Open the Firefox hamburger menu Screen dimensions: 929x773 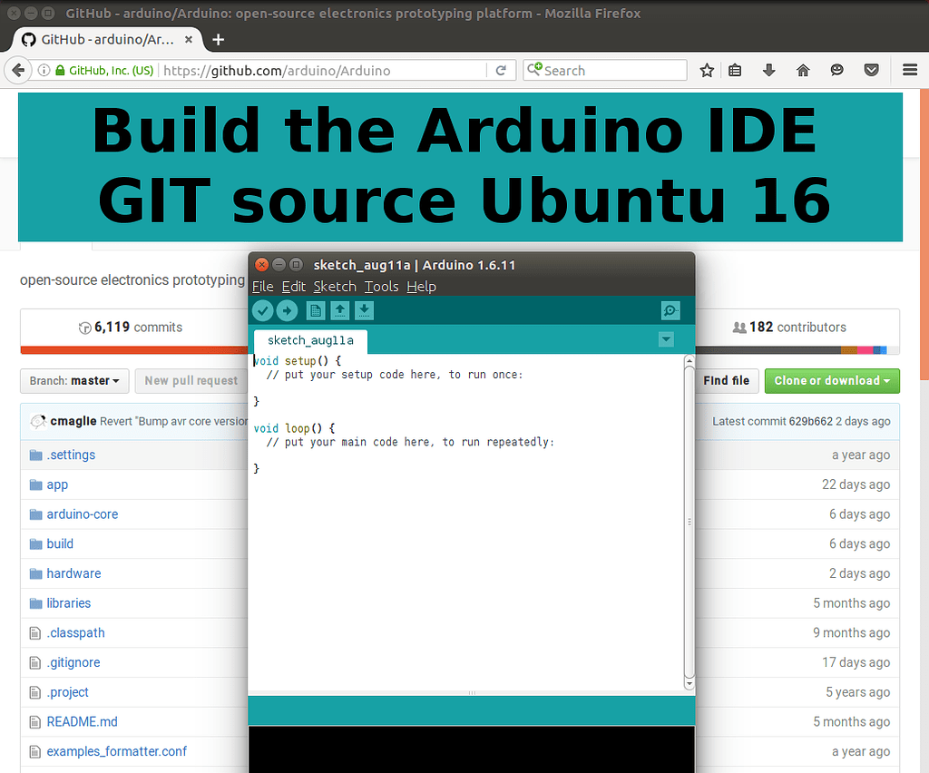click(910, 71)
